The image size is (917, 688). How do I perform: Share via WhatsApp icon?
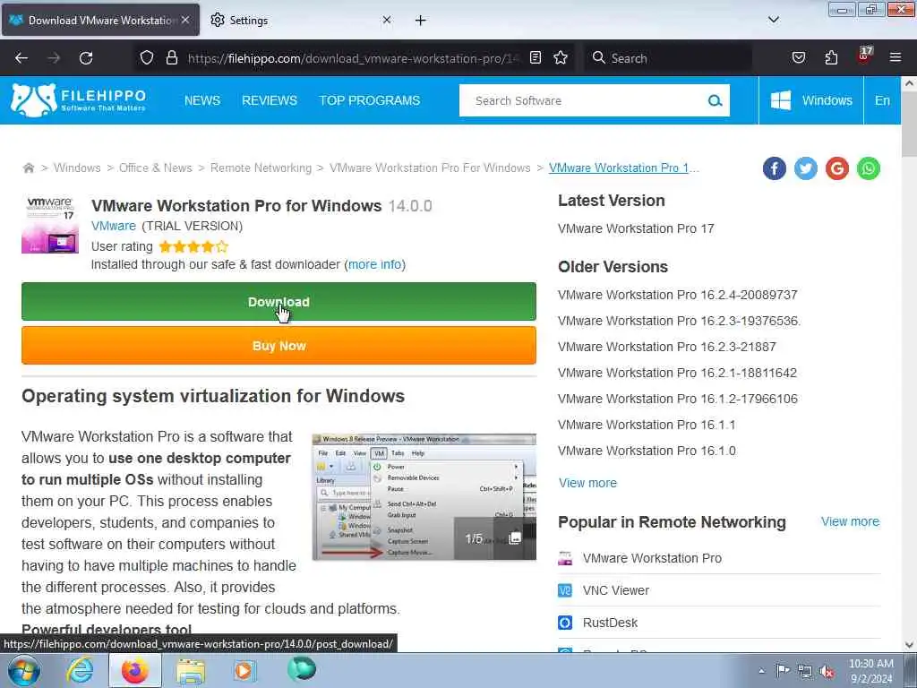pos(869,168)
